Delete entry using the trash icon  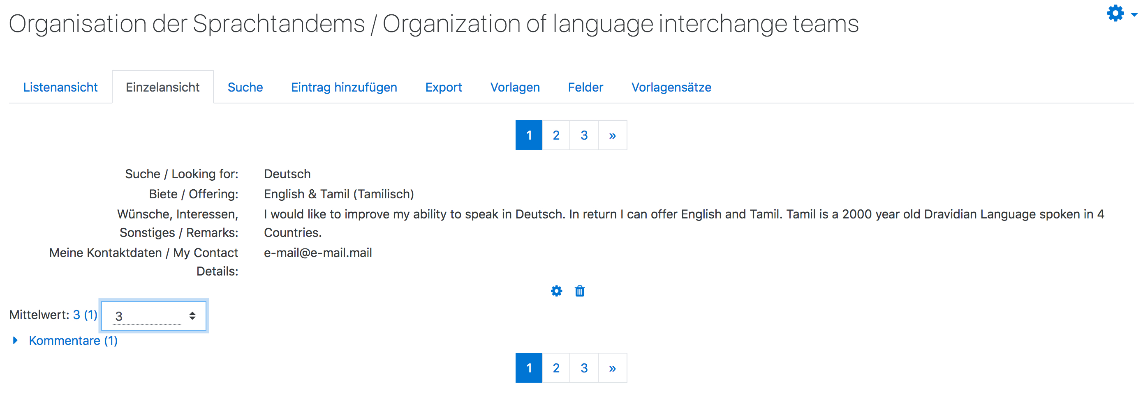click(x=580, y=291)
